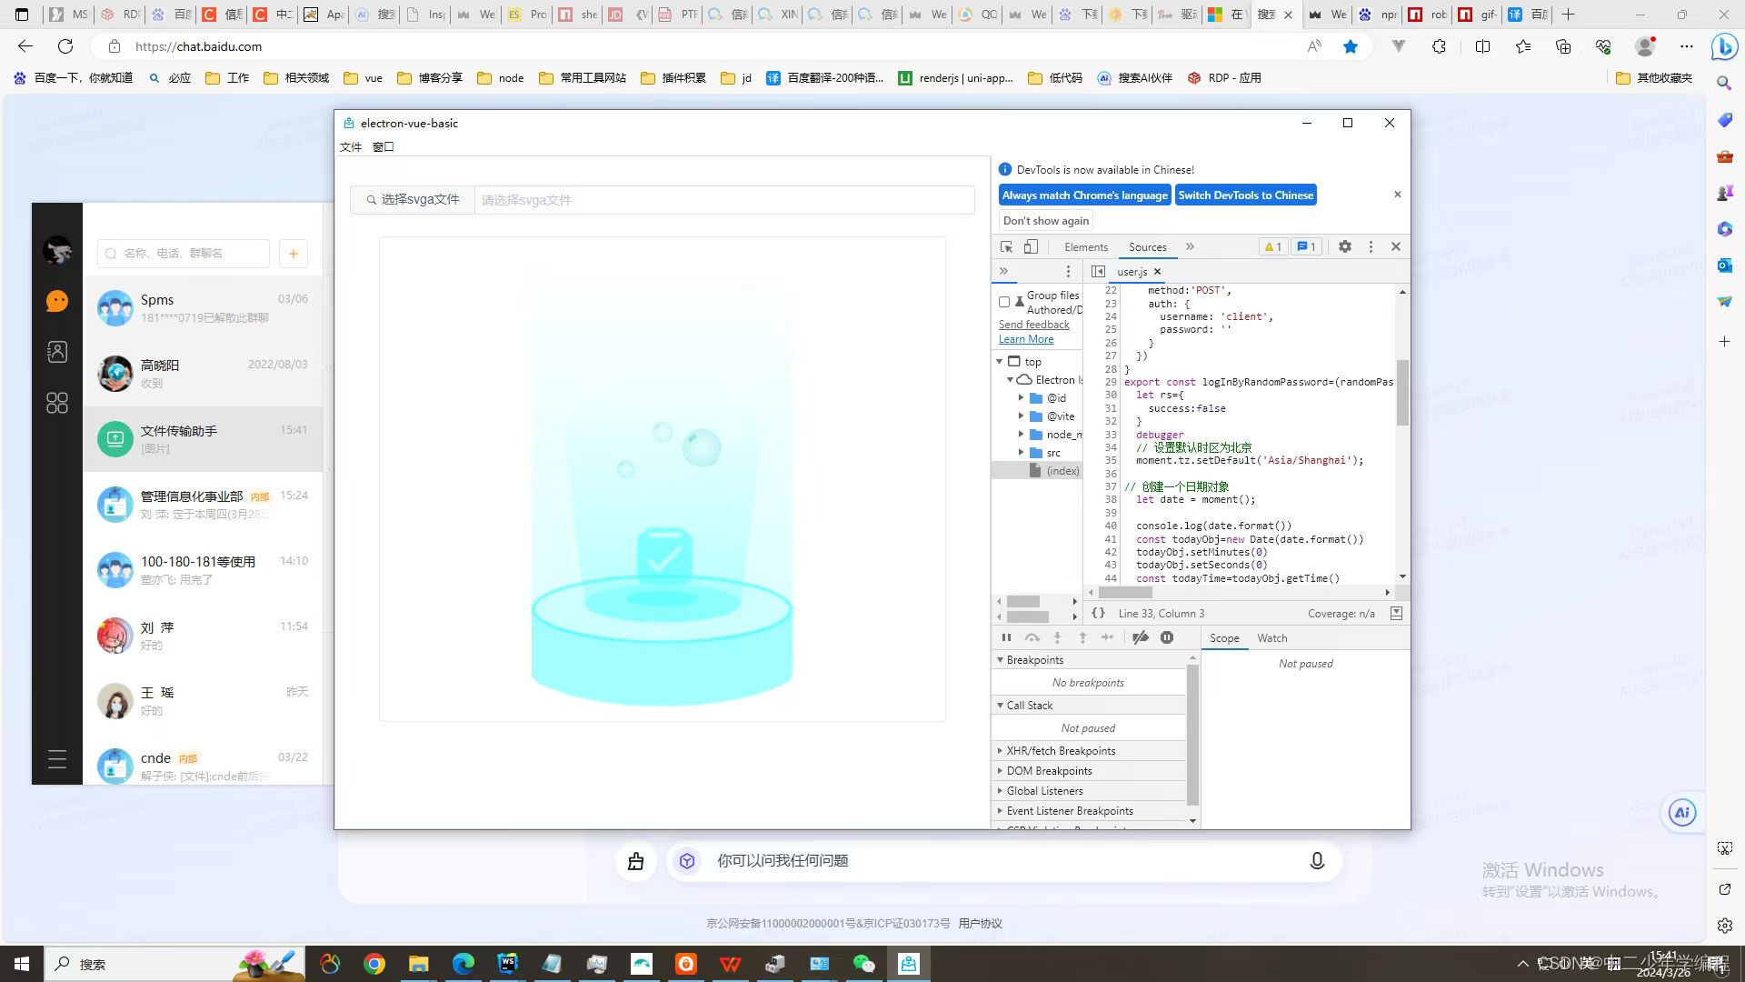The height and width of the screenshot is (982, 1745).
Task: Click Switch DevTools to Chinese button
Action: 1245,195
